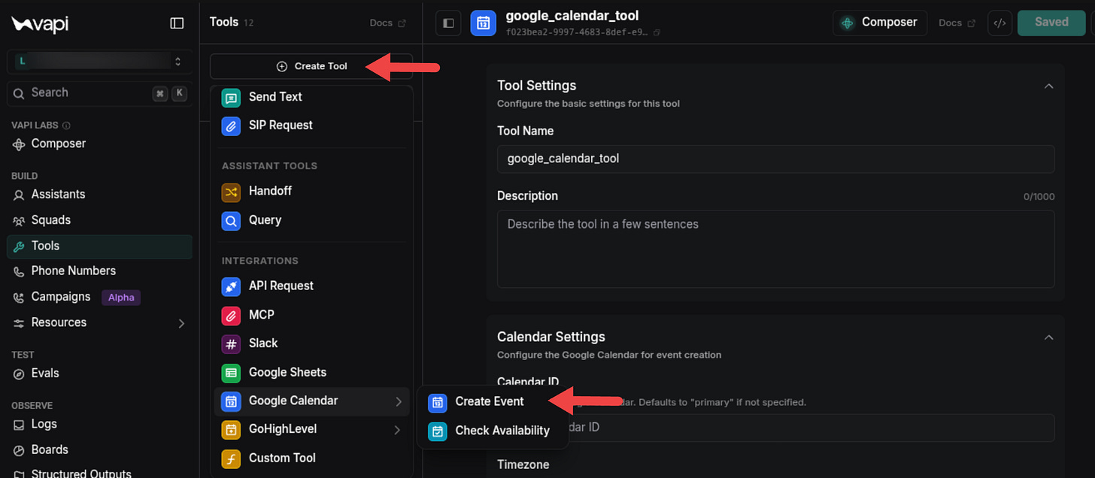Choose the Handoff tool icon
The height and width of the screenshot is (478, 1095).
pos(231,192)
